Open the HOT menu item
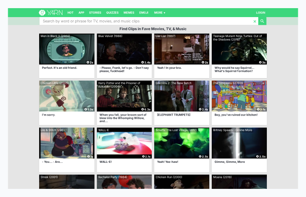 click(71, 13)
